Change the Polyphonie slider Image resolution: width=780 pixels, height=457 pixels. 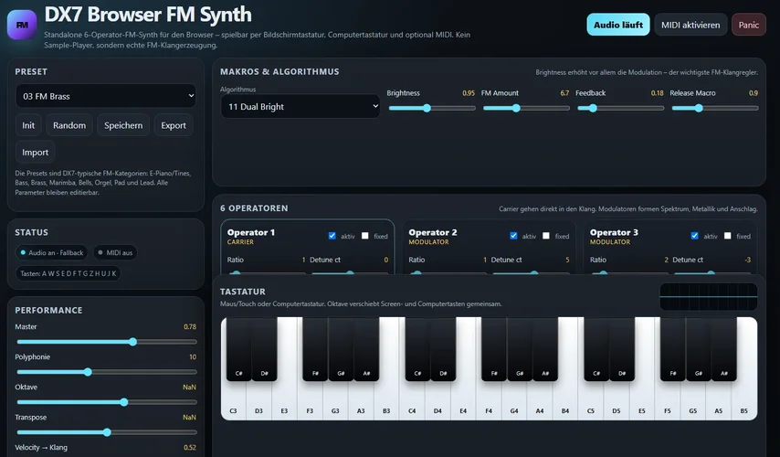pos(107,372)
